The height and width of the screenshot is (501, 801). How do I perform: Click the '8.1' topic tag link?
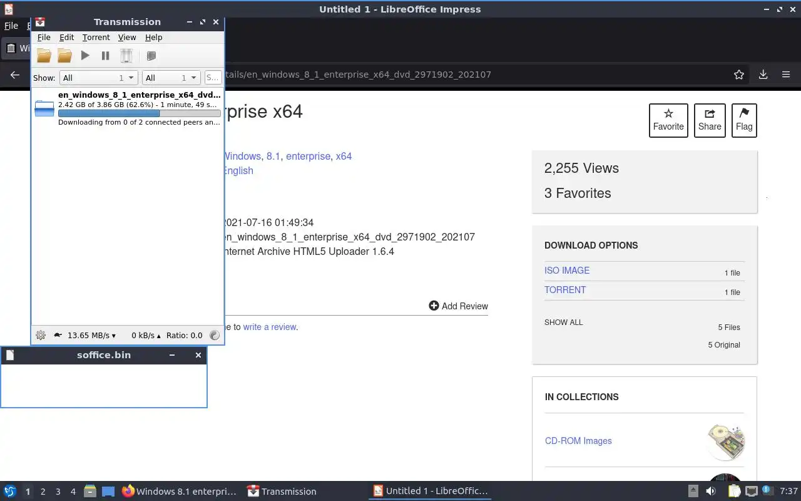pos(273,156)
